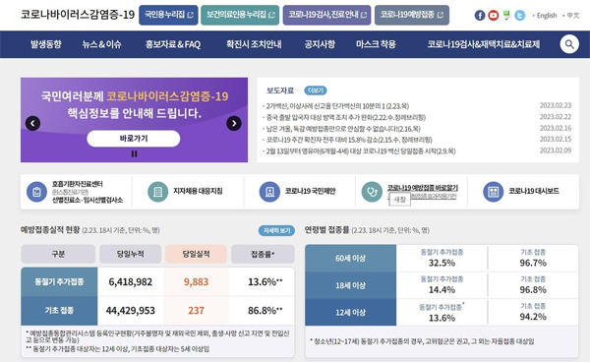Open 코로나19 예방접종 바로알기 link text
The width and height of the screenshot is (590, 362).
pos(422,188)
